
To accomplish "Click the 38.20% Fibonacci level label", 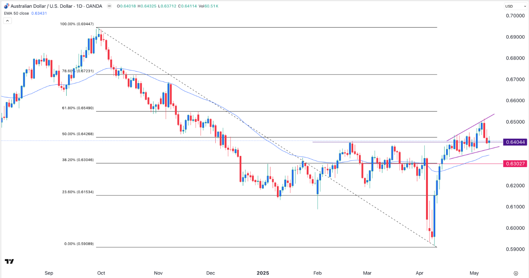I will tap(78, 160).
